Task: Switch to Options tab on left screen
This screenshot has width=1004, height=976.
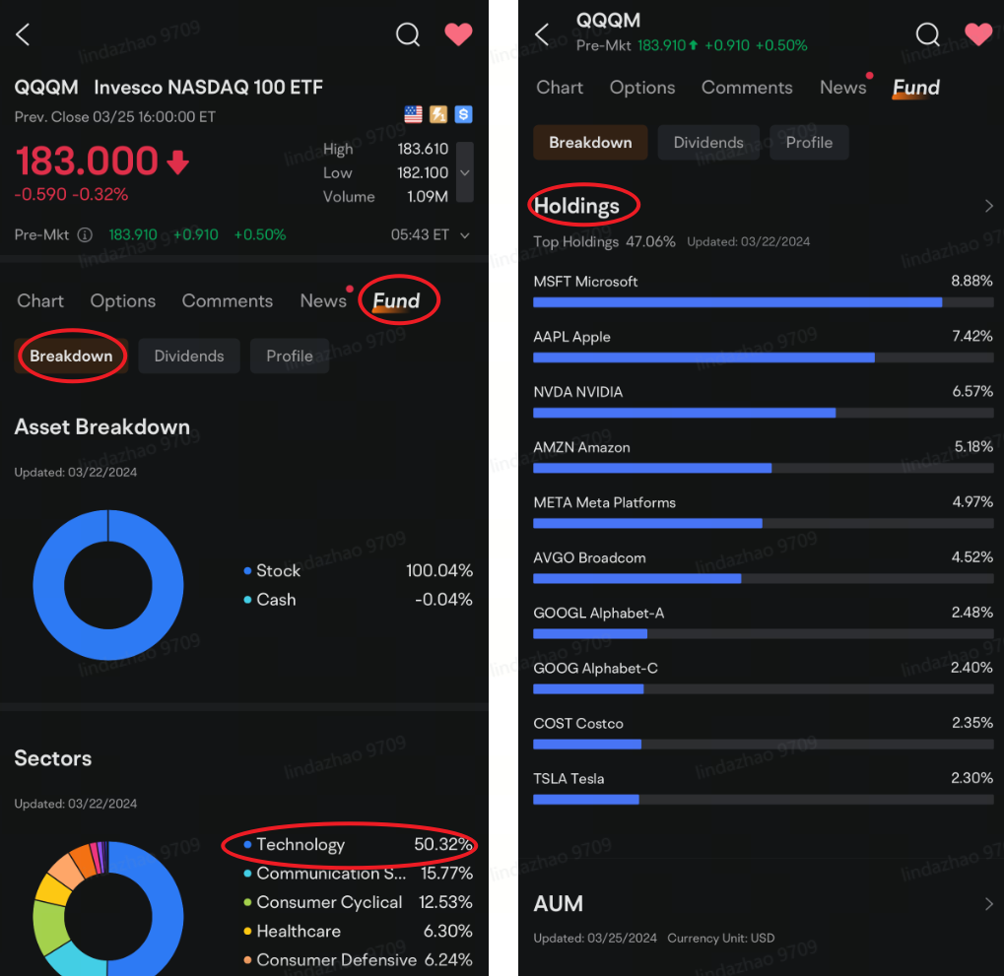Action: click(123, 300)
